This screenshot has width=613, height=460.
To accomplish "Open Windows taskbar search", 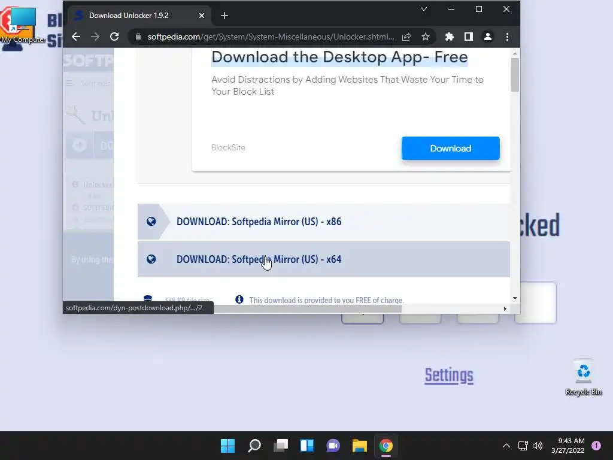I will (254, 446).
